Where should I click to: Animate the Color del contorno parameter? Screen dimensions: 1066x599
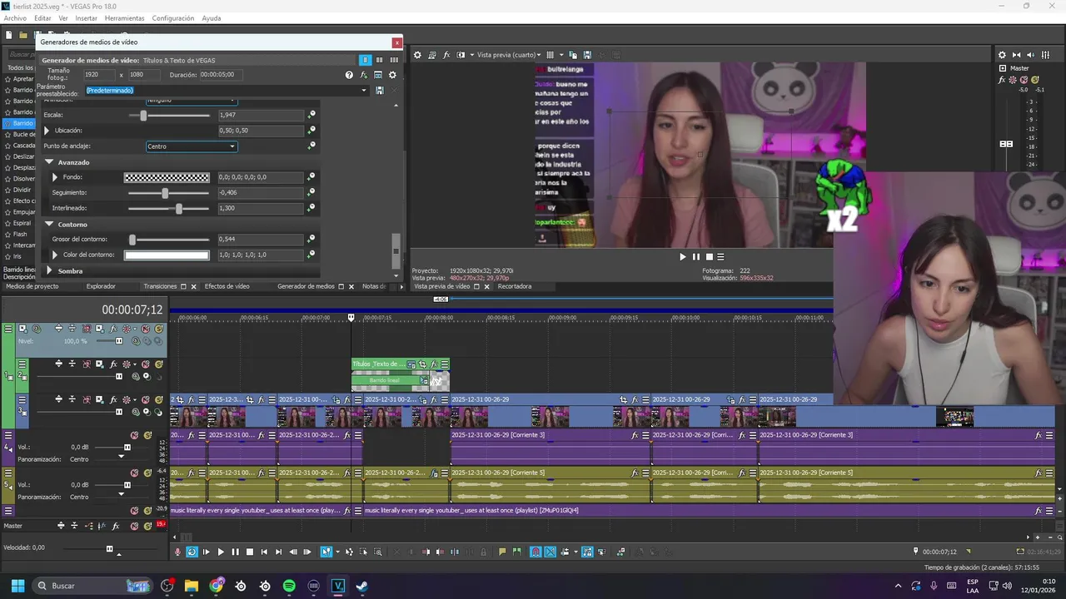(311, 255)
